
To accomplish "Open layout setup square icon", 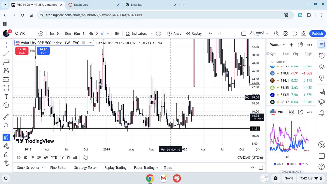I will coord(244,34).
